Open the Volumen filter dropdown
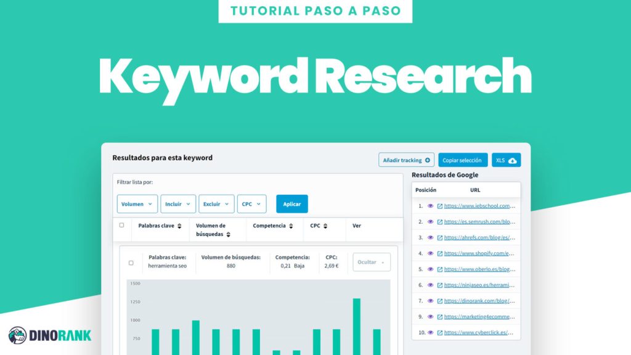 137,203
